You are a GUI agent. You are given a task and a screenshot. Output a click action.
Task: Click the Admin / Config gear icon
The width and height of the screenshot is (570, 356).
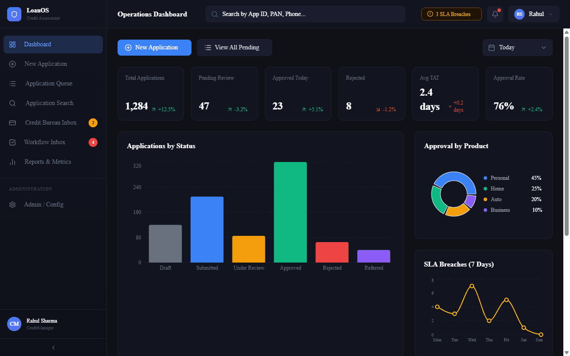12,205
